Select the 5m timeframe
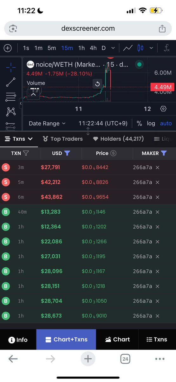The height and width of the screenshot is (382, 176). point(52,48)
